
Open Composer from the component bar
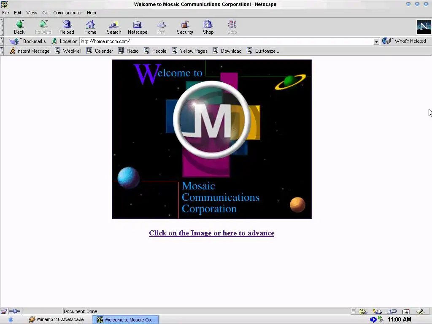[420, 312]
